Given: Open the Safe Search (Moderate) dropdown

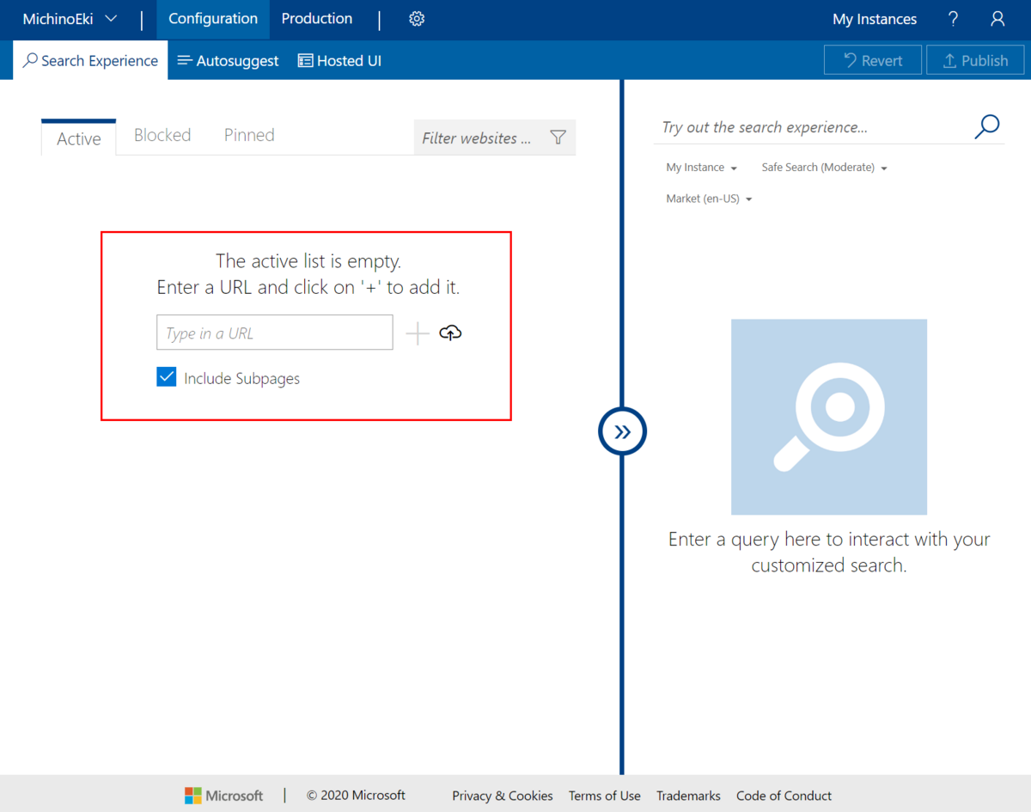Looking at the screenshot, I should (x=824, y=168).
